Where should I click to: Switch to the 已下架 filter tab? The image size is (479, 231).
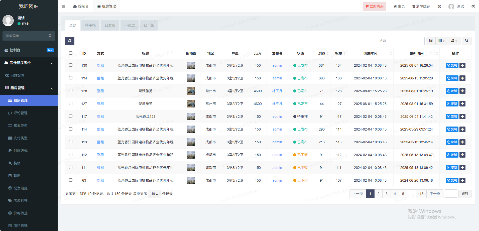(149, 25)
